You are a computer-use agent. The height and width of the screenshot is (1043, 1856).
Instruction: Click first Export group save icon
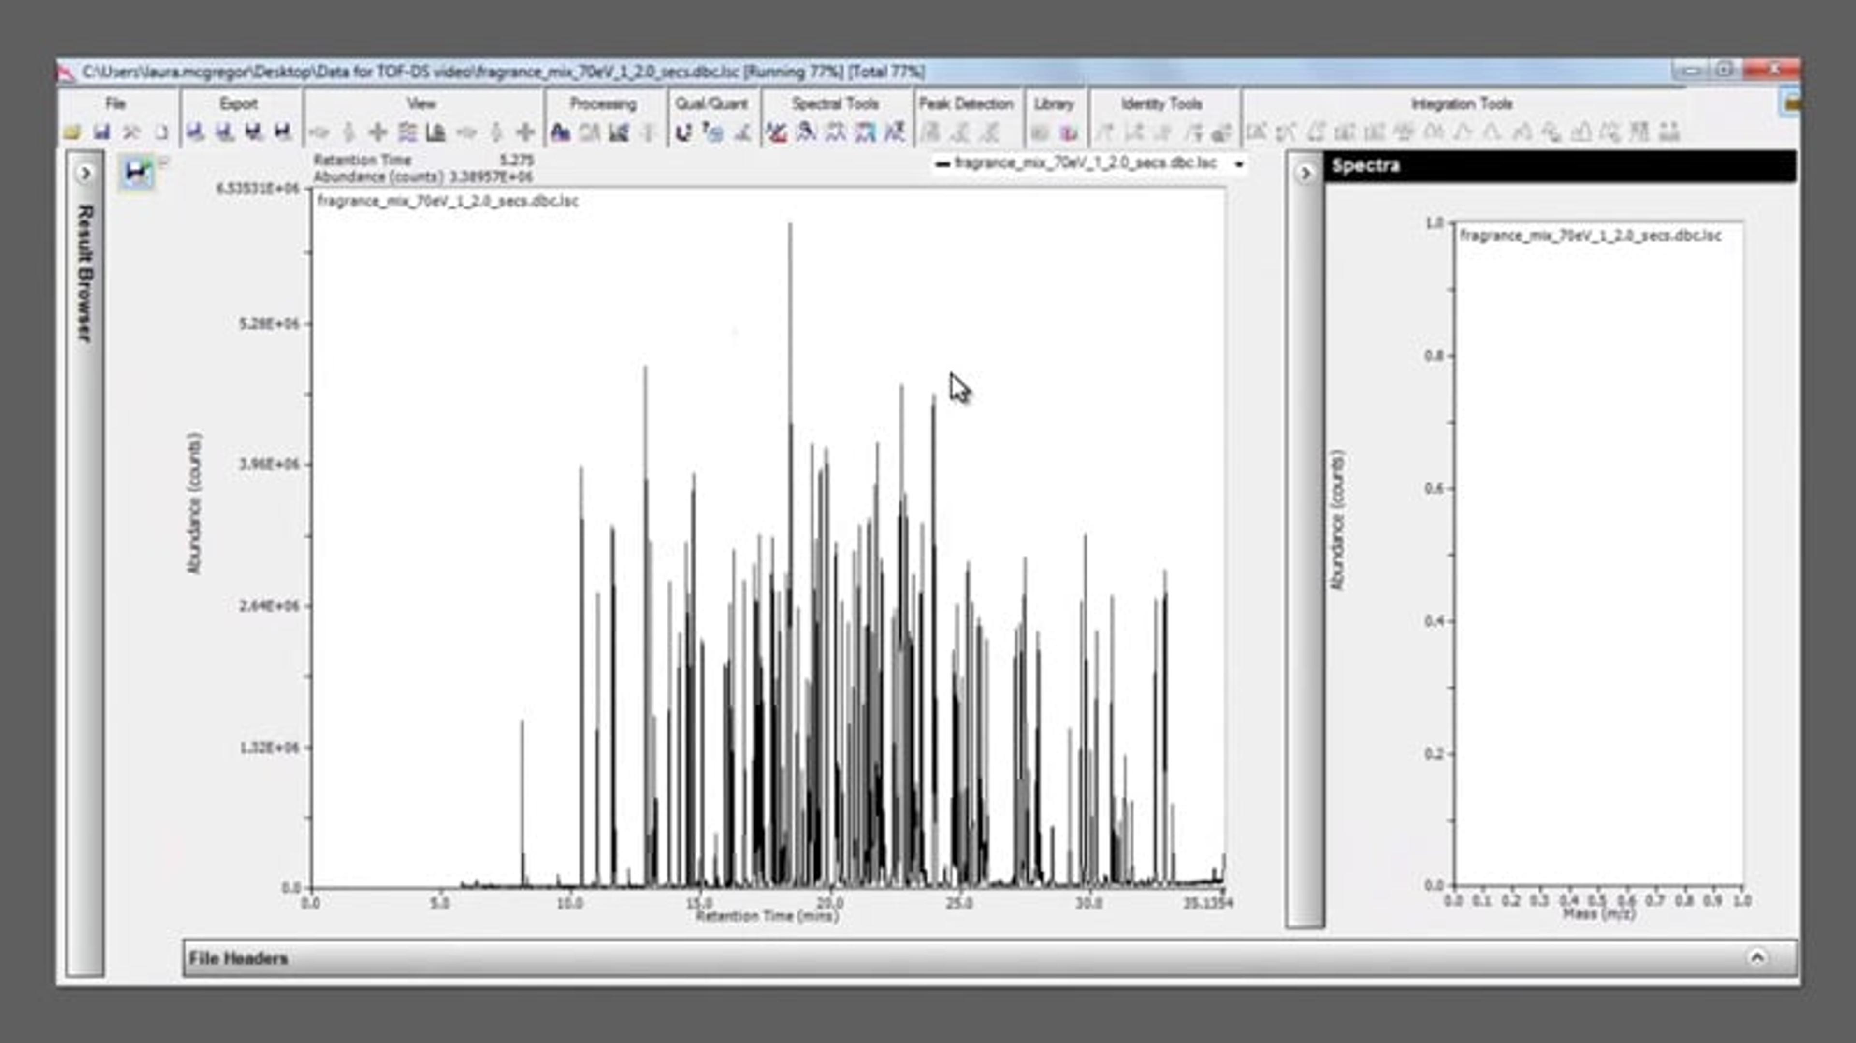click(x=194, y=132)
